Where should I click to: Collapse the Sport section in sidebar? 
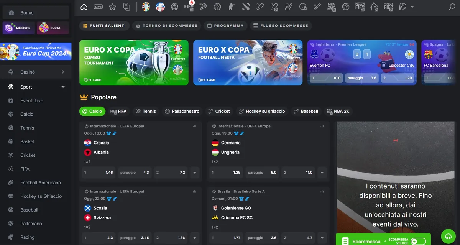pyautogui.click(x=63, y=87)
